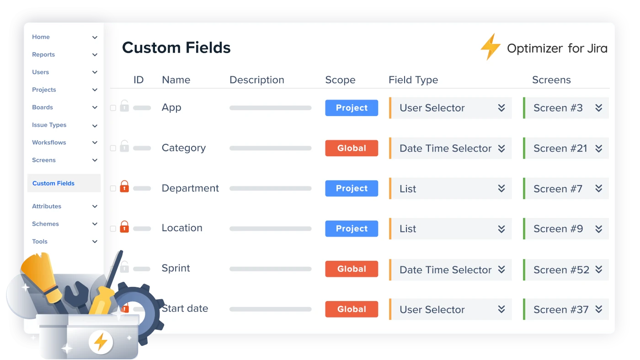This screenshot has height=360, width=640.
Task: Click the gray unlocked padlock on App row
Action: (x=124, y=106)
